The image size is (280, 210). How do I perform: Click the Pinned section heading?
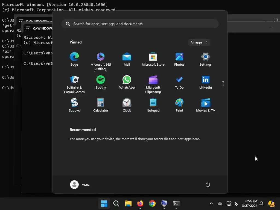[75, 42]
